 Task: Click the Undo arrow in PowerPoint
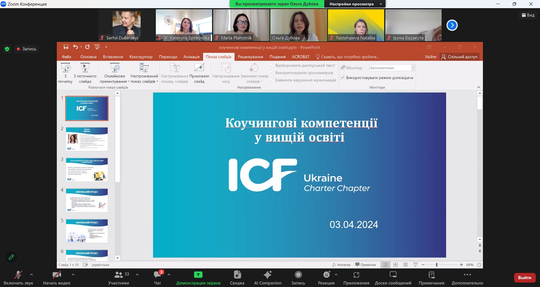point(75,47)
